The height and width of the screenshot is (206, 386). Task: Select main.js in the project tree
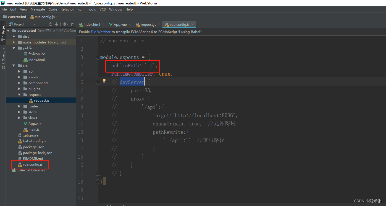(x=34, y=130)
